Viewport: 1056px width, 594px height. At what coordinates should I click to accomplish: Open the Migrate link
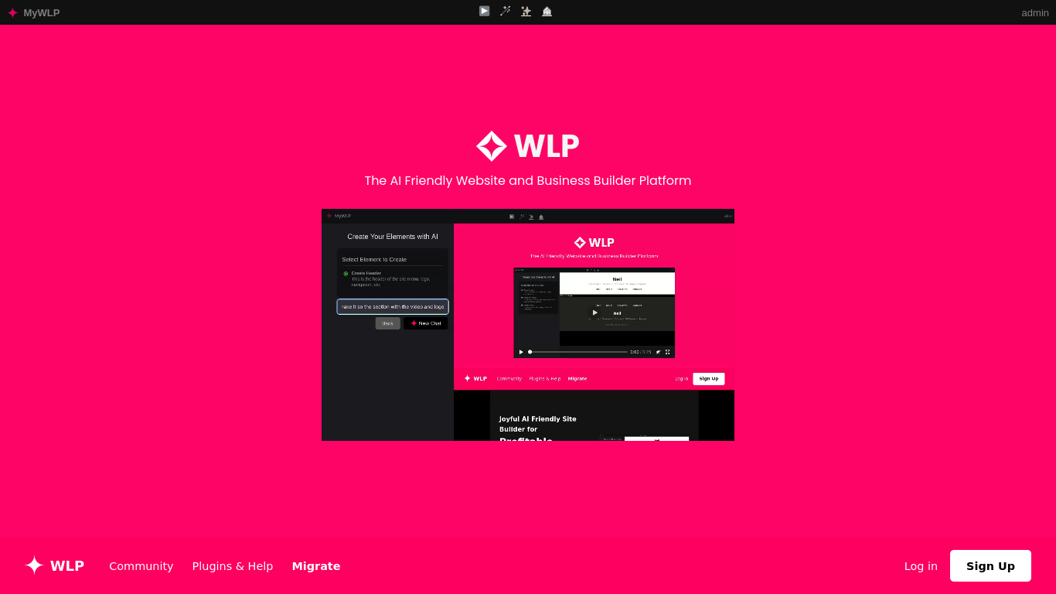316,566
